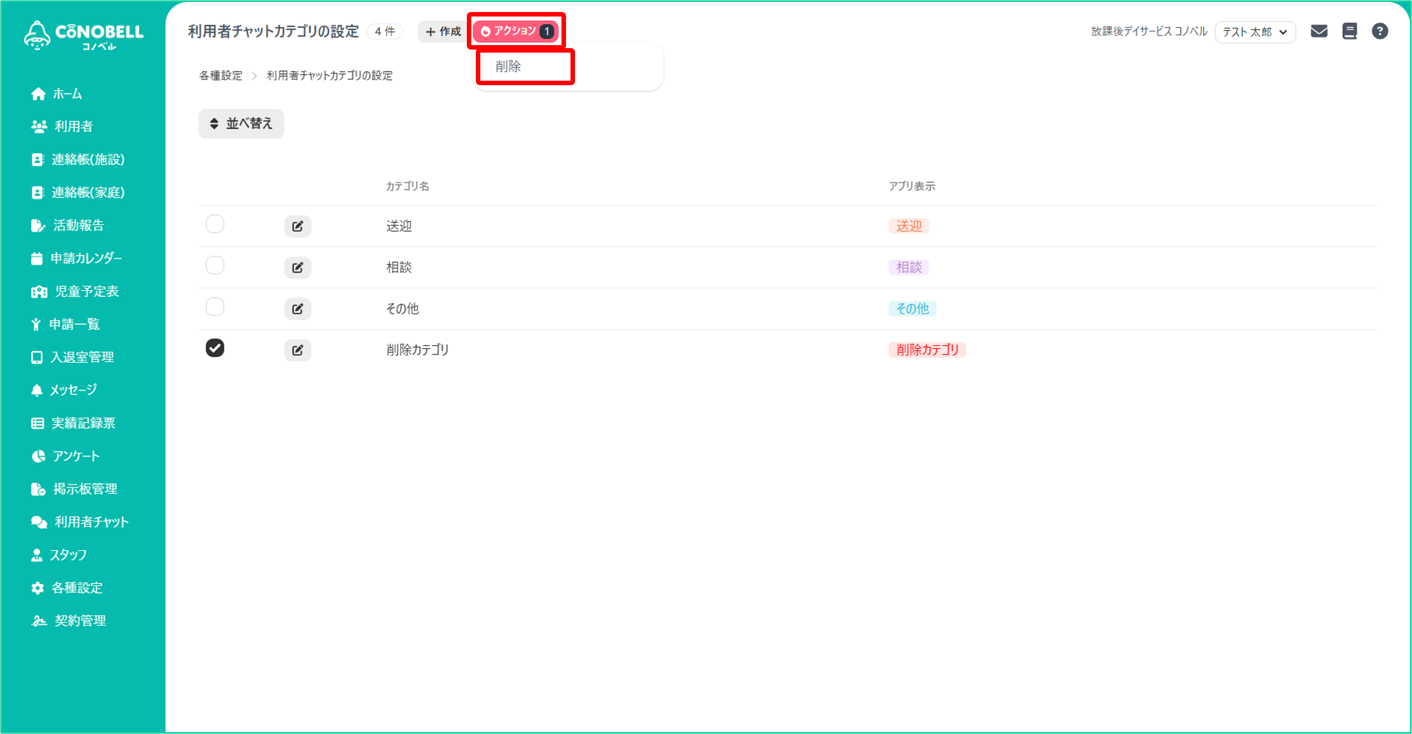This screenshot has width=1412, height=734.
Task: Open 申請カレンダー in sidebar
Action: pos(77,258)
